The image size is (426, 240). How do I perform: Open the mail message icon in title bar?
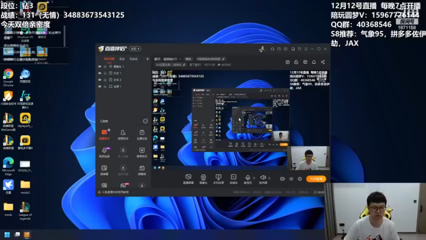[x=279, y=49]
